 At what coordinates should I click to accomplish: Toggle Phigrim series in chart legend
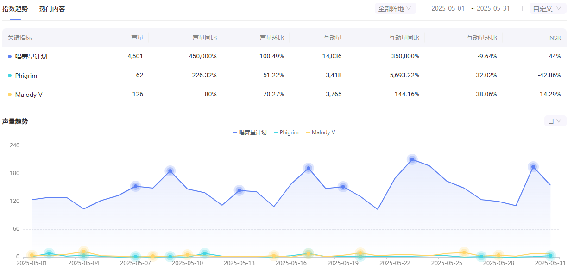coord(287,132)
